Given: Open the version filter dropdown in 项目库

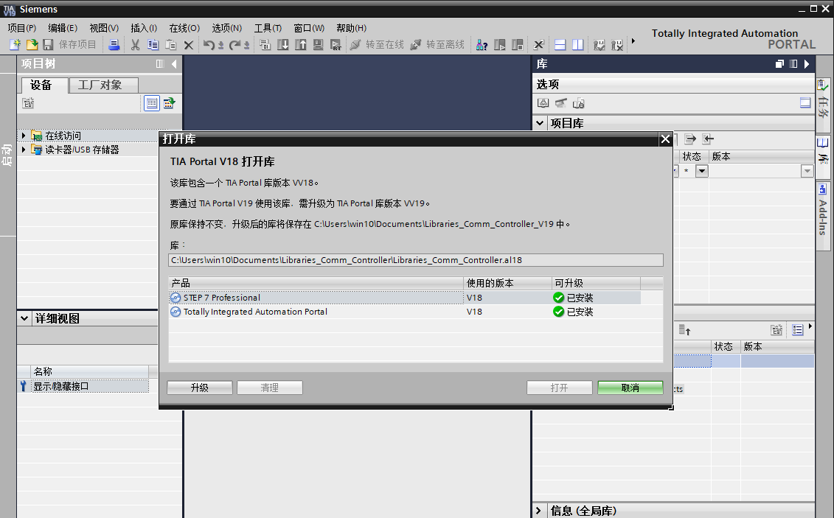Looking at the screenshot, I should [x=807, y=171].
